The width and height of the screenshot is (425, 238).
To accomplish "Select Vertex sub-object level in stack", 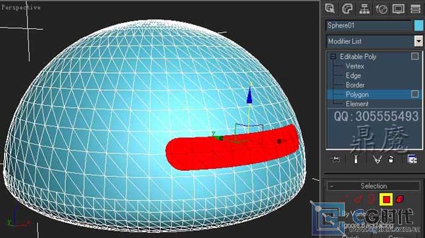I will (x=355, y=66).
